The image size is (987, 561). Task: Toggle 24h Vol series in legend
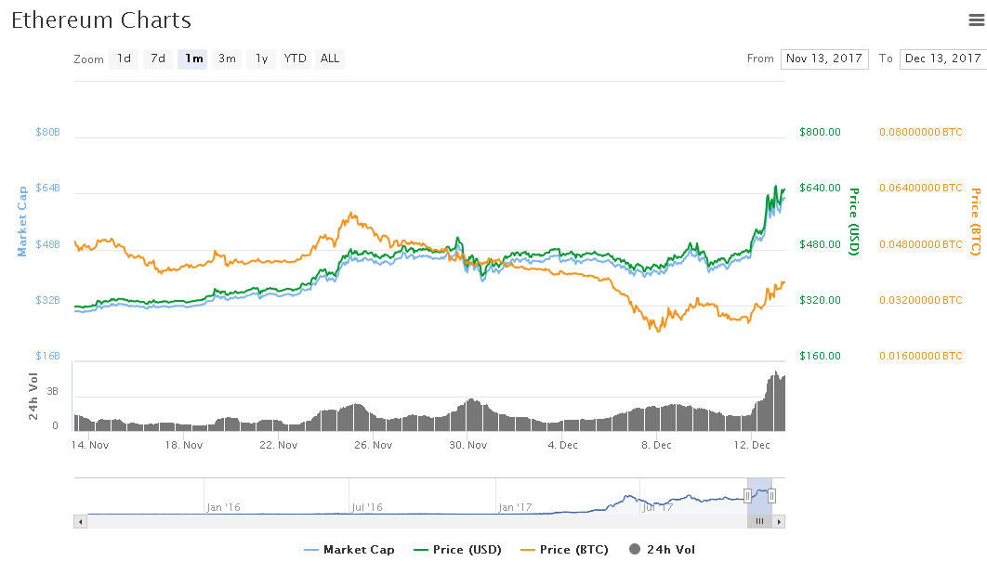pos(663,550)
